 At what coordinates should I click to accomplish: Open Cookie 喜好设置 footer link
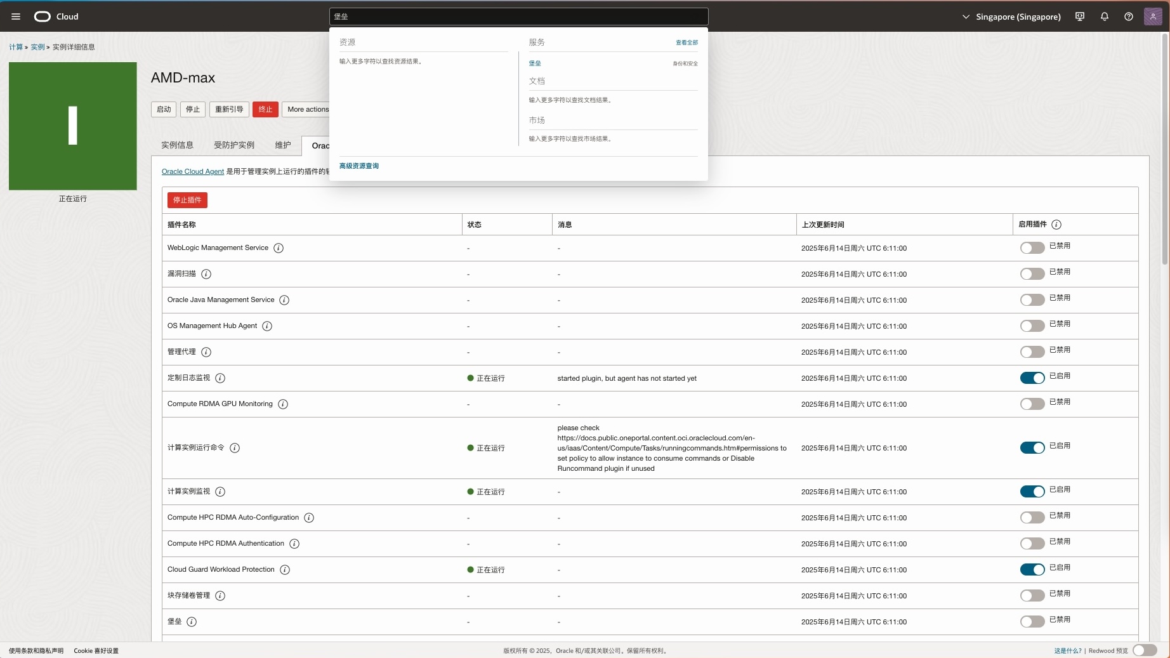(x=96, y=650)
